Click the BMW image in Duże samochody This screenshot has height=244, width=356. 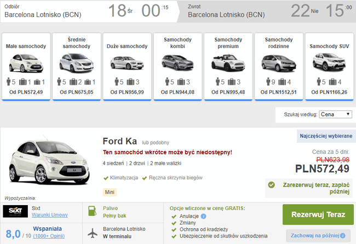127,62
